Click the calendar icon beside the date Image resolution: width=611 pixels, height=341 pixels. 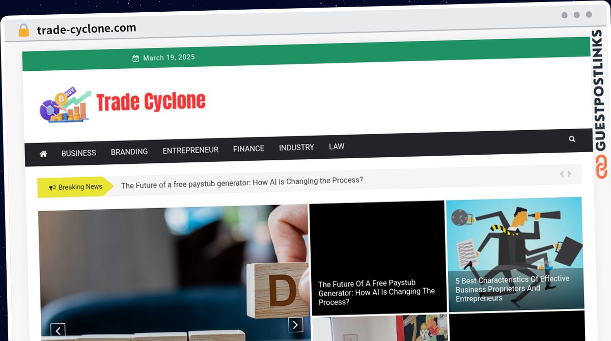coord(135,59)
